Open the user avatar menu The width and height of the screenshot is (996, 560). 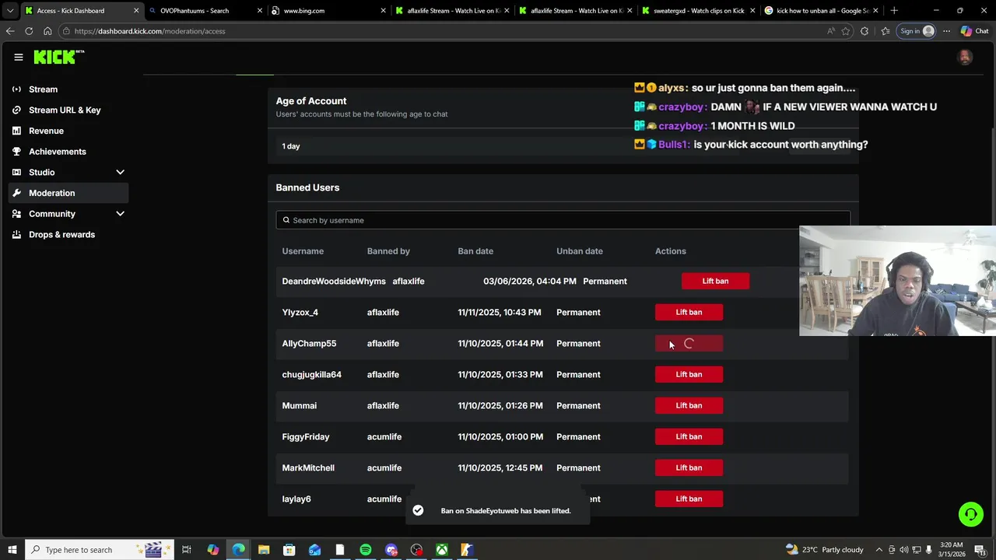point(965,57)
